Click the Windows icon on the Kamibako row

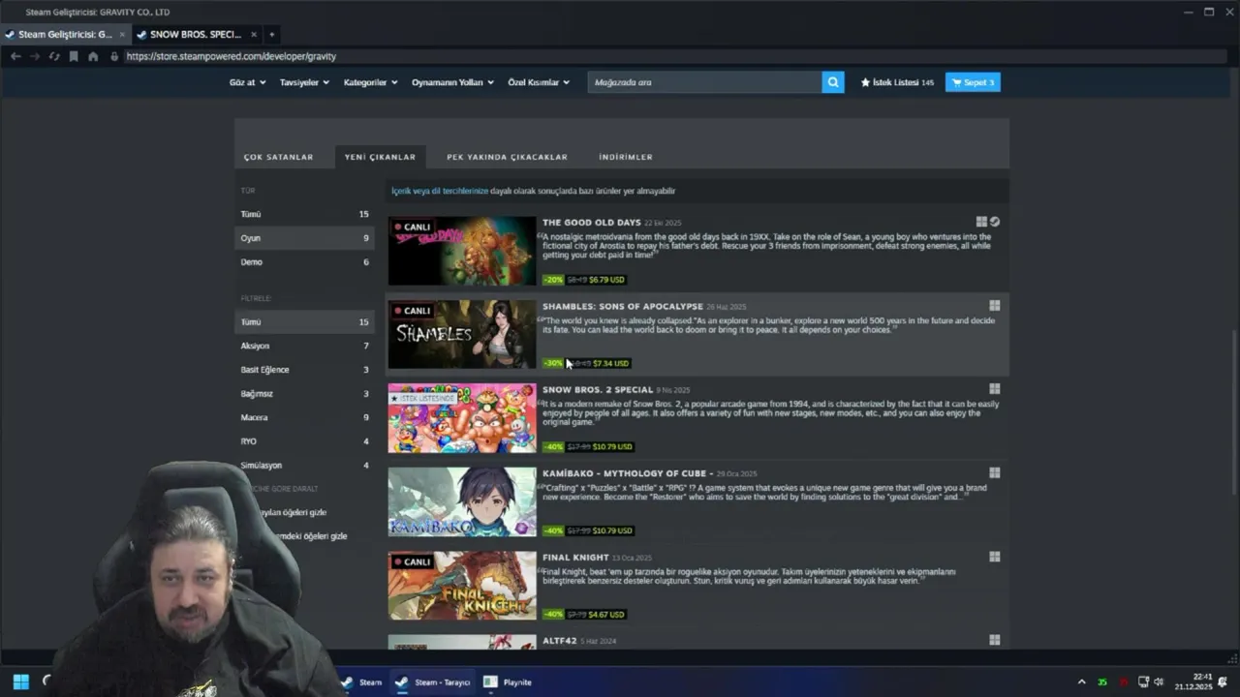click(x=994, y=473)
